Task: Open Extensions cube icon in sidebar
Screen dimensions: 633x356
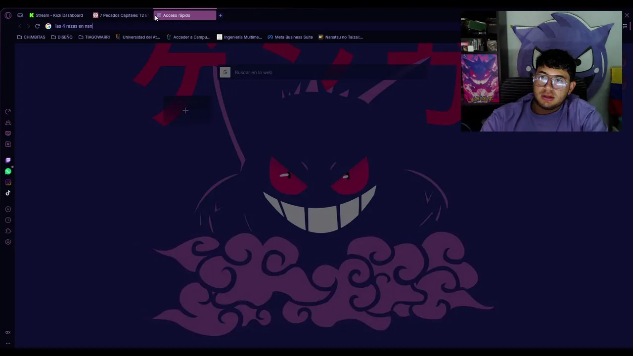Action: click(x=8, y=231)
